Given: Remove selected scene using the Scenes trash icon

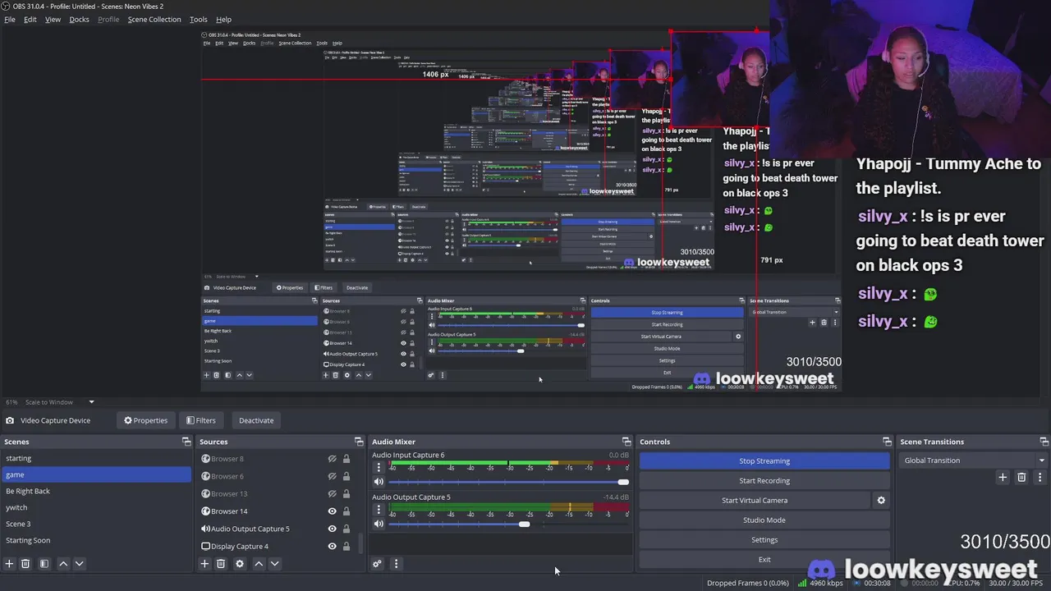Looking at the screenshot, I should (x=25, y=564).
